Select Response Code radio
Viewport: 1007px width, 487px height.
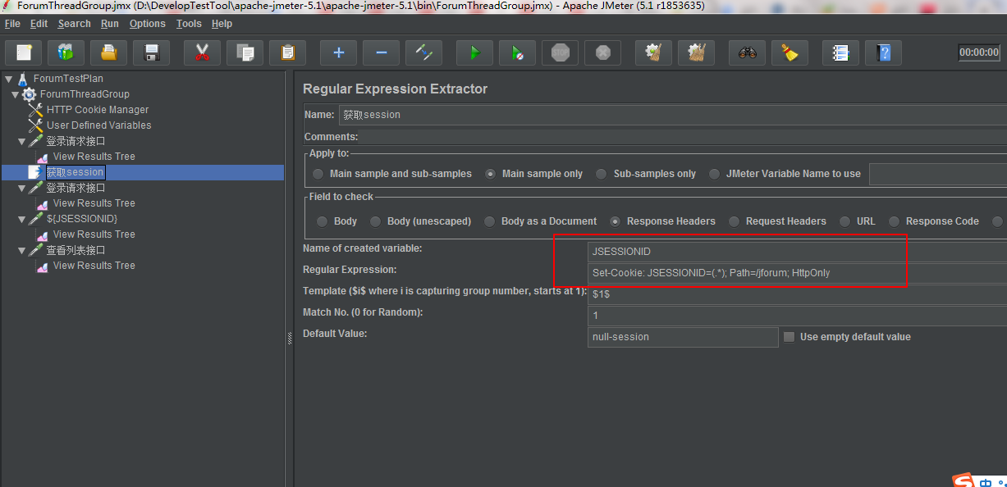pos(895,221)
